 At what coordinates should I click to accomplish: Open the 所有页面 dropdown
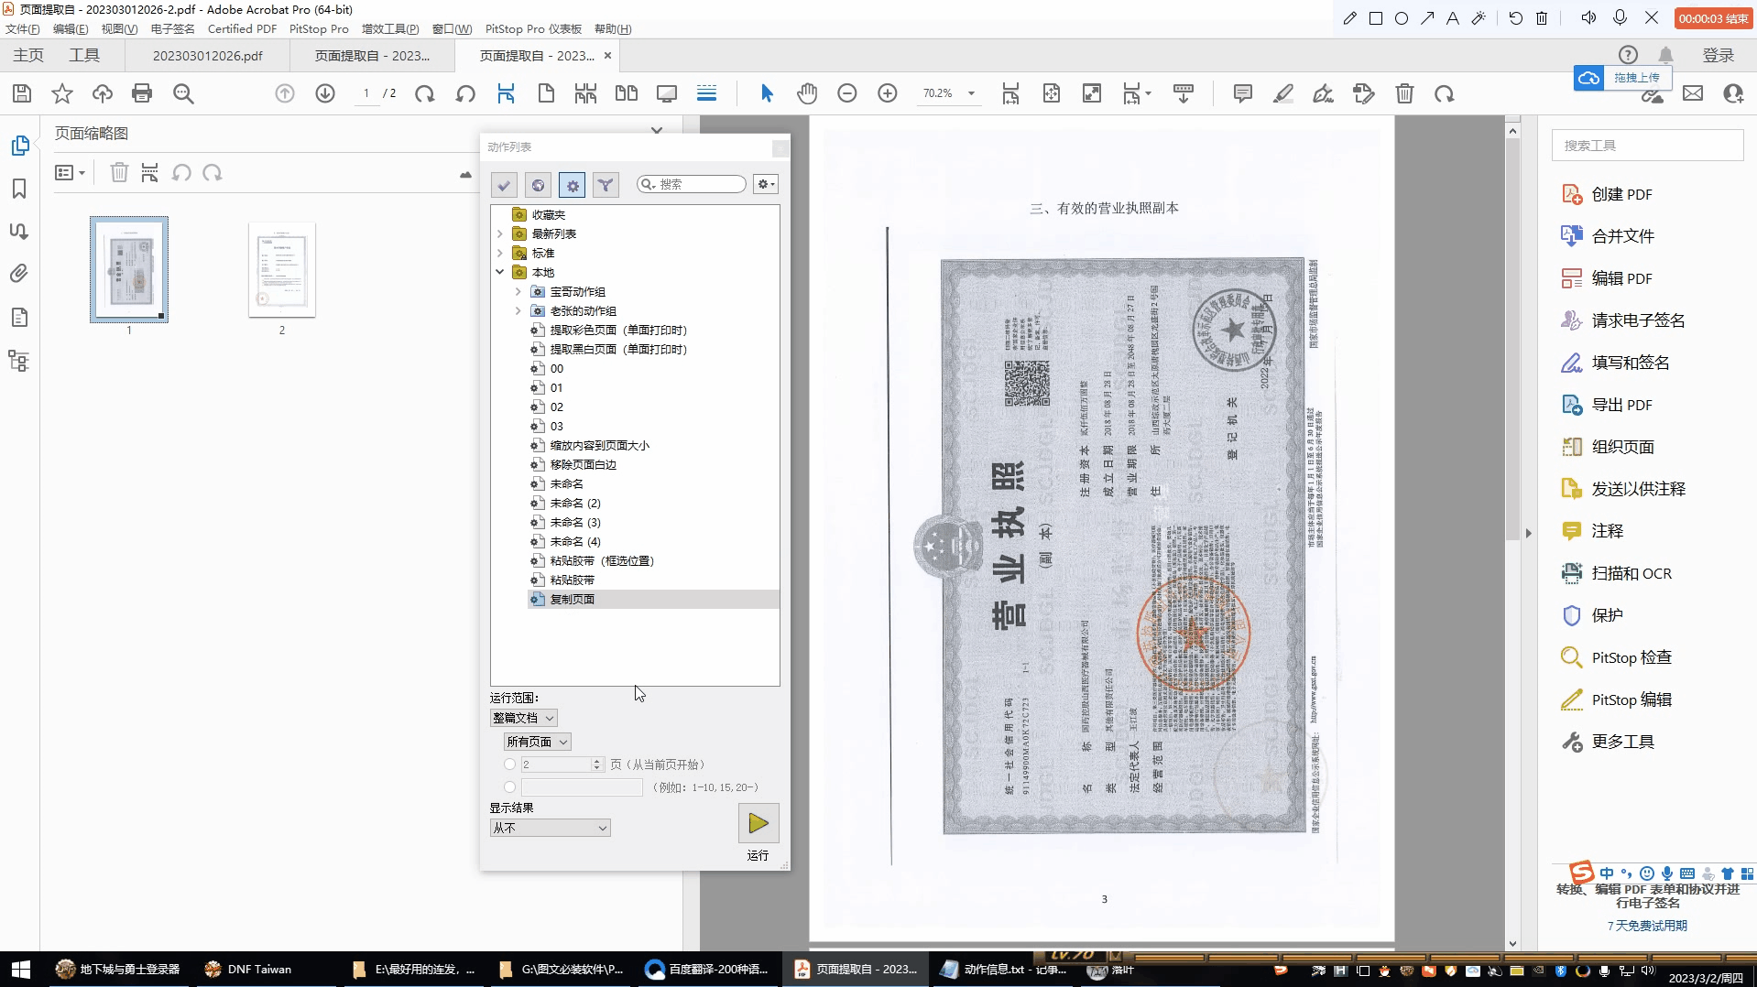coord(537,741)
